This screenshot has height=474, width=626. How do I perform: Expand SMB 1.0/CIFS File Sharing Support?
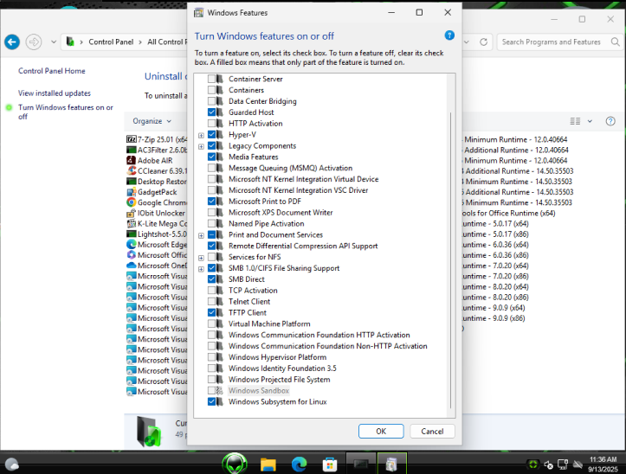[x=201, y=269]
